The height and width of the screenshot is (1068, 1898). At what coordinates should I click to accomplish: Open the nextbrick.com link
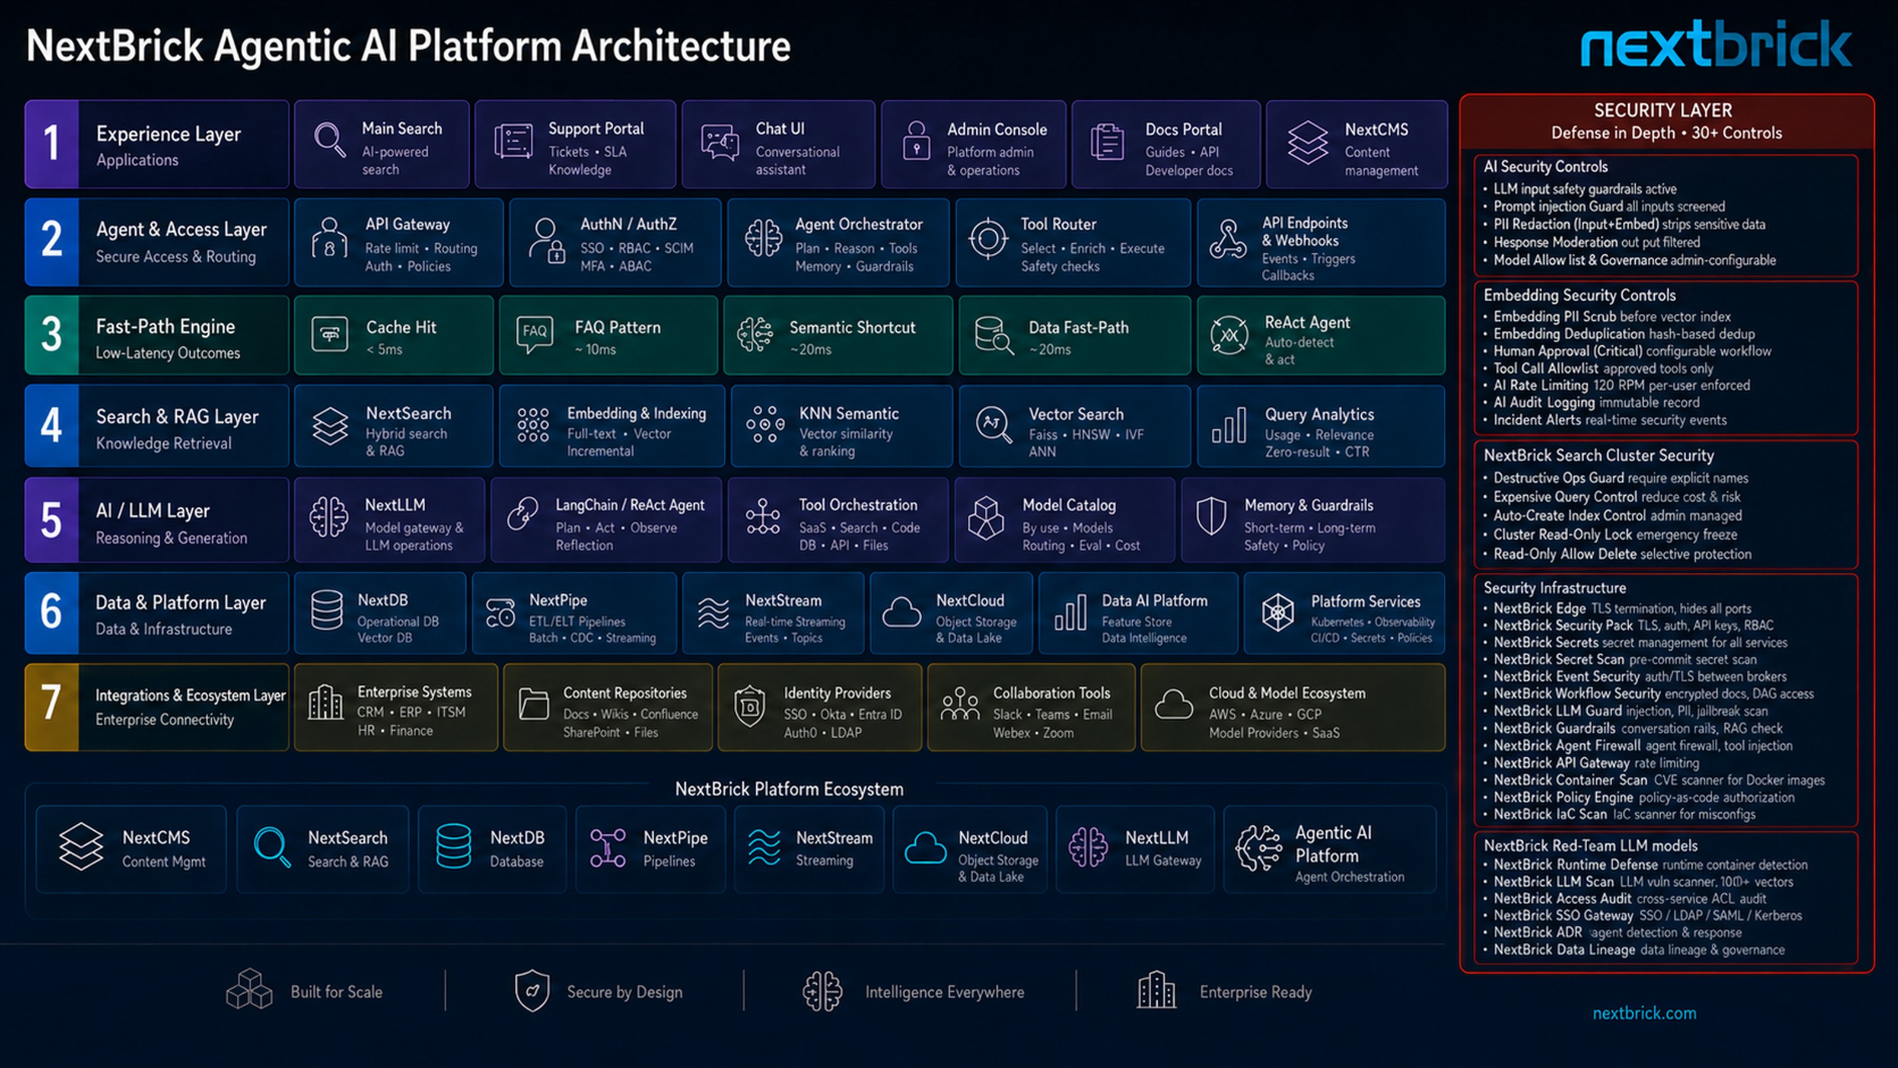pyautogui.click(x=1644, y=1013)
